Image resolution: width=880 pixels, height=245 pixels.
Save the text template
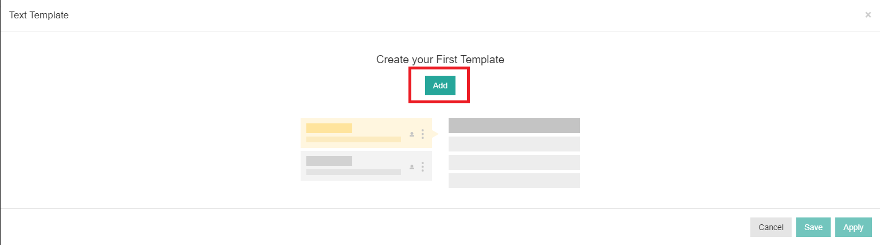(813, 227)
